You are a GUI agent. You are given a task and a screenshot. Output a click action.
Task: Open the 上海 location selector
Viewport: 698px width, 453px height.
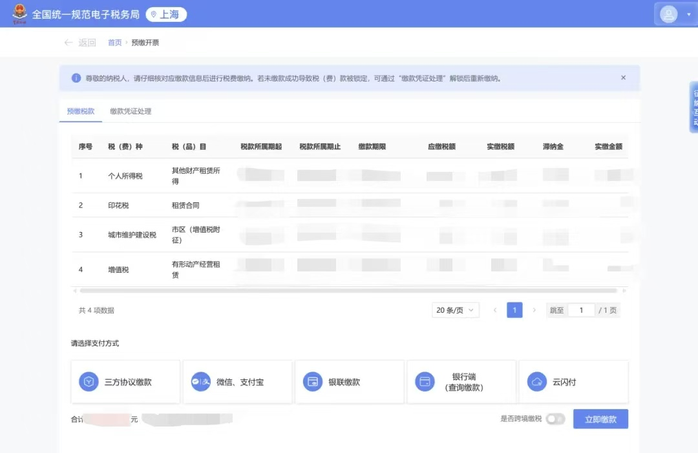tap(166, 15)
